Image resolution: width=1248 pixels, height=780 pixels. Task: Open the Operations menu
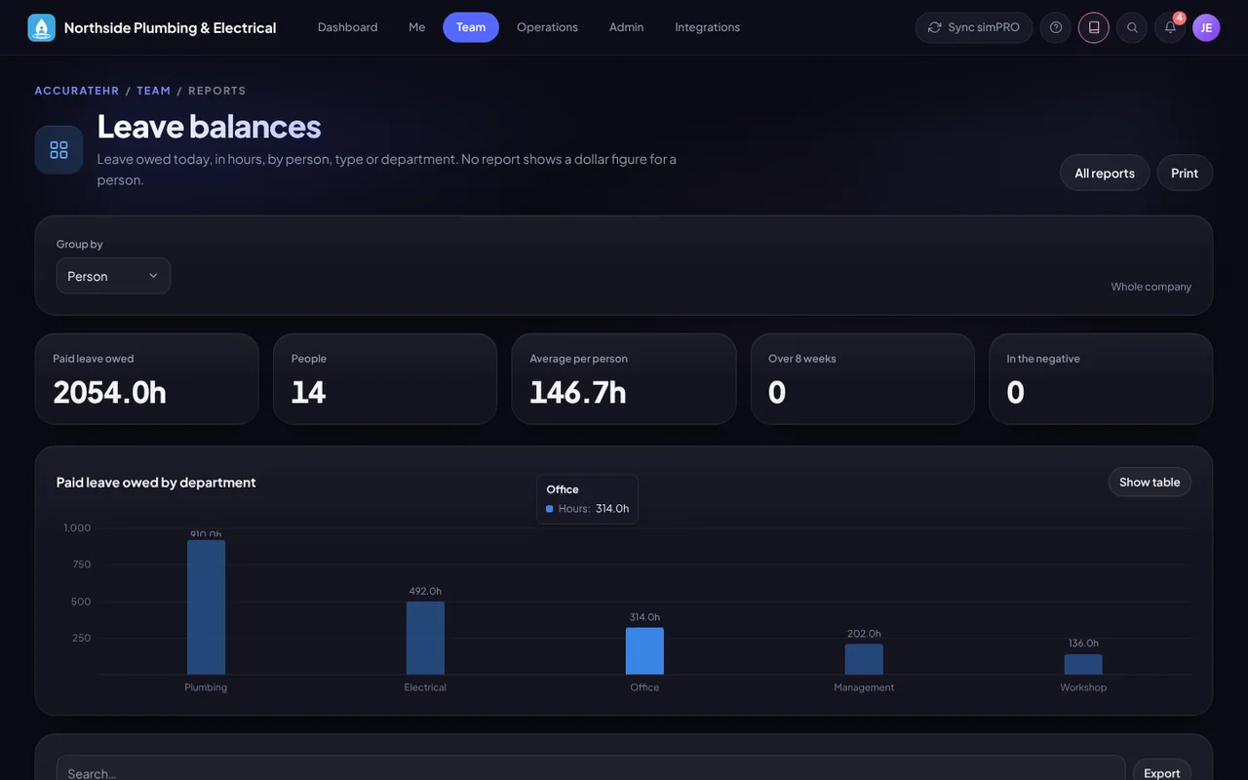547,27
